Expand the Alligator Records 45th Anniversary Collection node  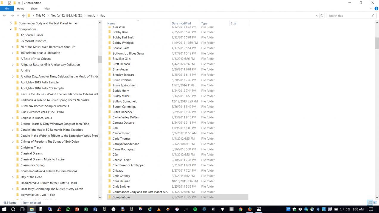[x=13, y=65]
